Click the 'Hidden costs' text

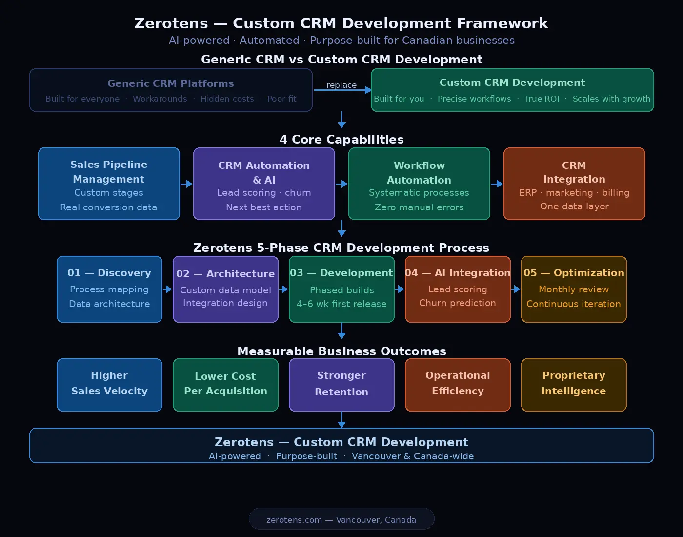click(x=227, y=99)
